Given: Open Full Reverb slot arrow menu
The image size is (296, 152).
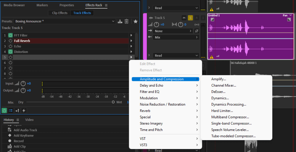Looking at the screenshot, I should tap(131, 41).
